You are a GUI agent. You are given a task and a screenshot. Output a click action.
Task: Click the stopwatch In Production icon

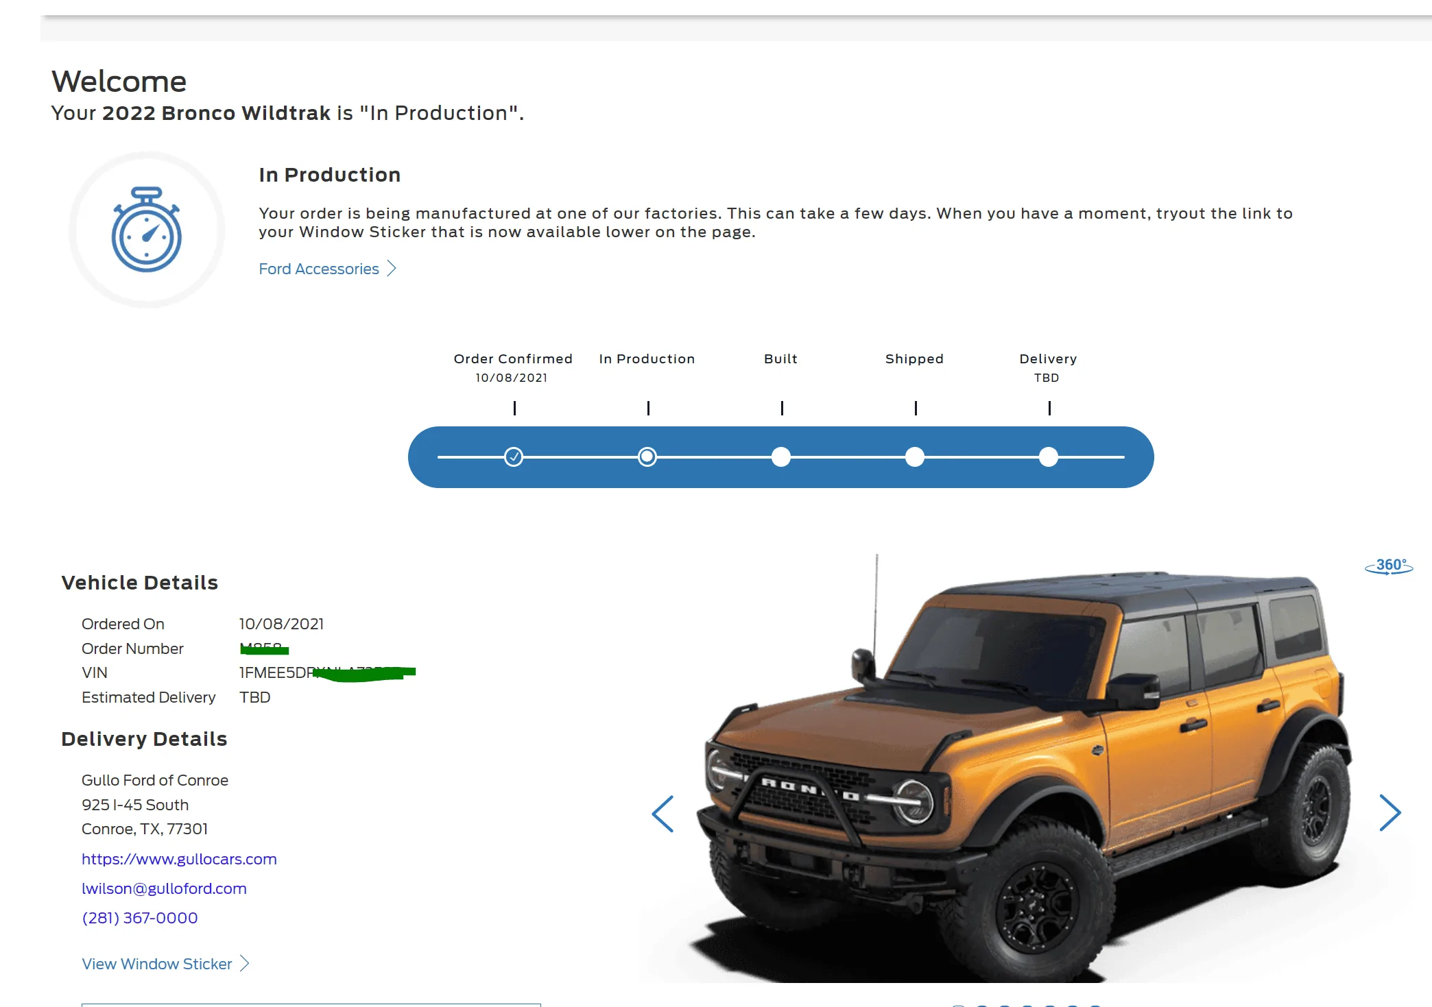pyautogui.click(x=146, y=230)
